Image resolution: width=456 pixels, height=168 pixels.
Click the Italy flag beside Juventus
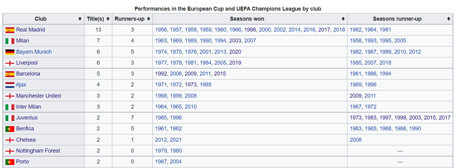[x=10, y=118]
